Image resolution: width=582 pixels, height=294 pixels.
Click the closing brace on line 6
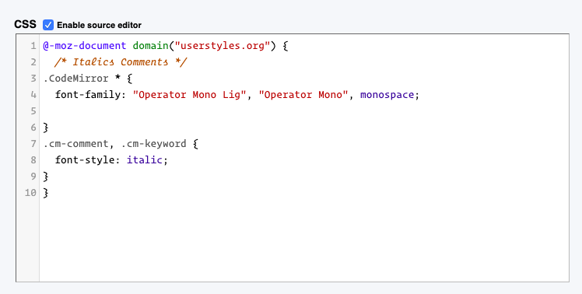tap(46, 128)
